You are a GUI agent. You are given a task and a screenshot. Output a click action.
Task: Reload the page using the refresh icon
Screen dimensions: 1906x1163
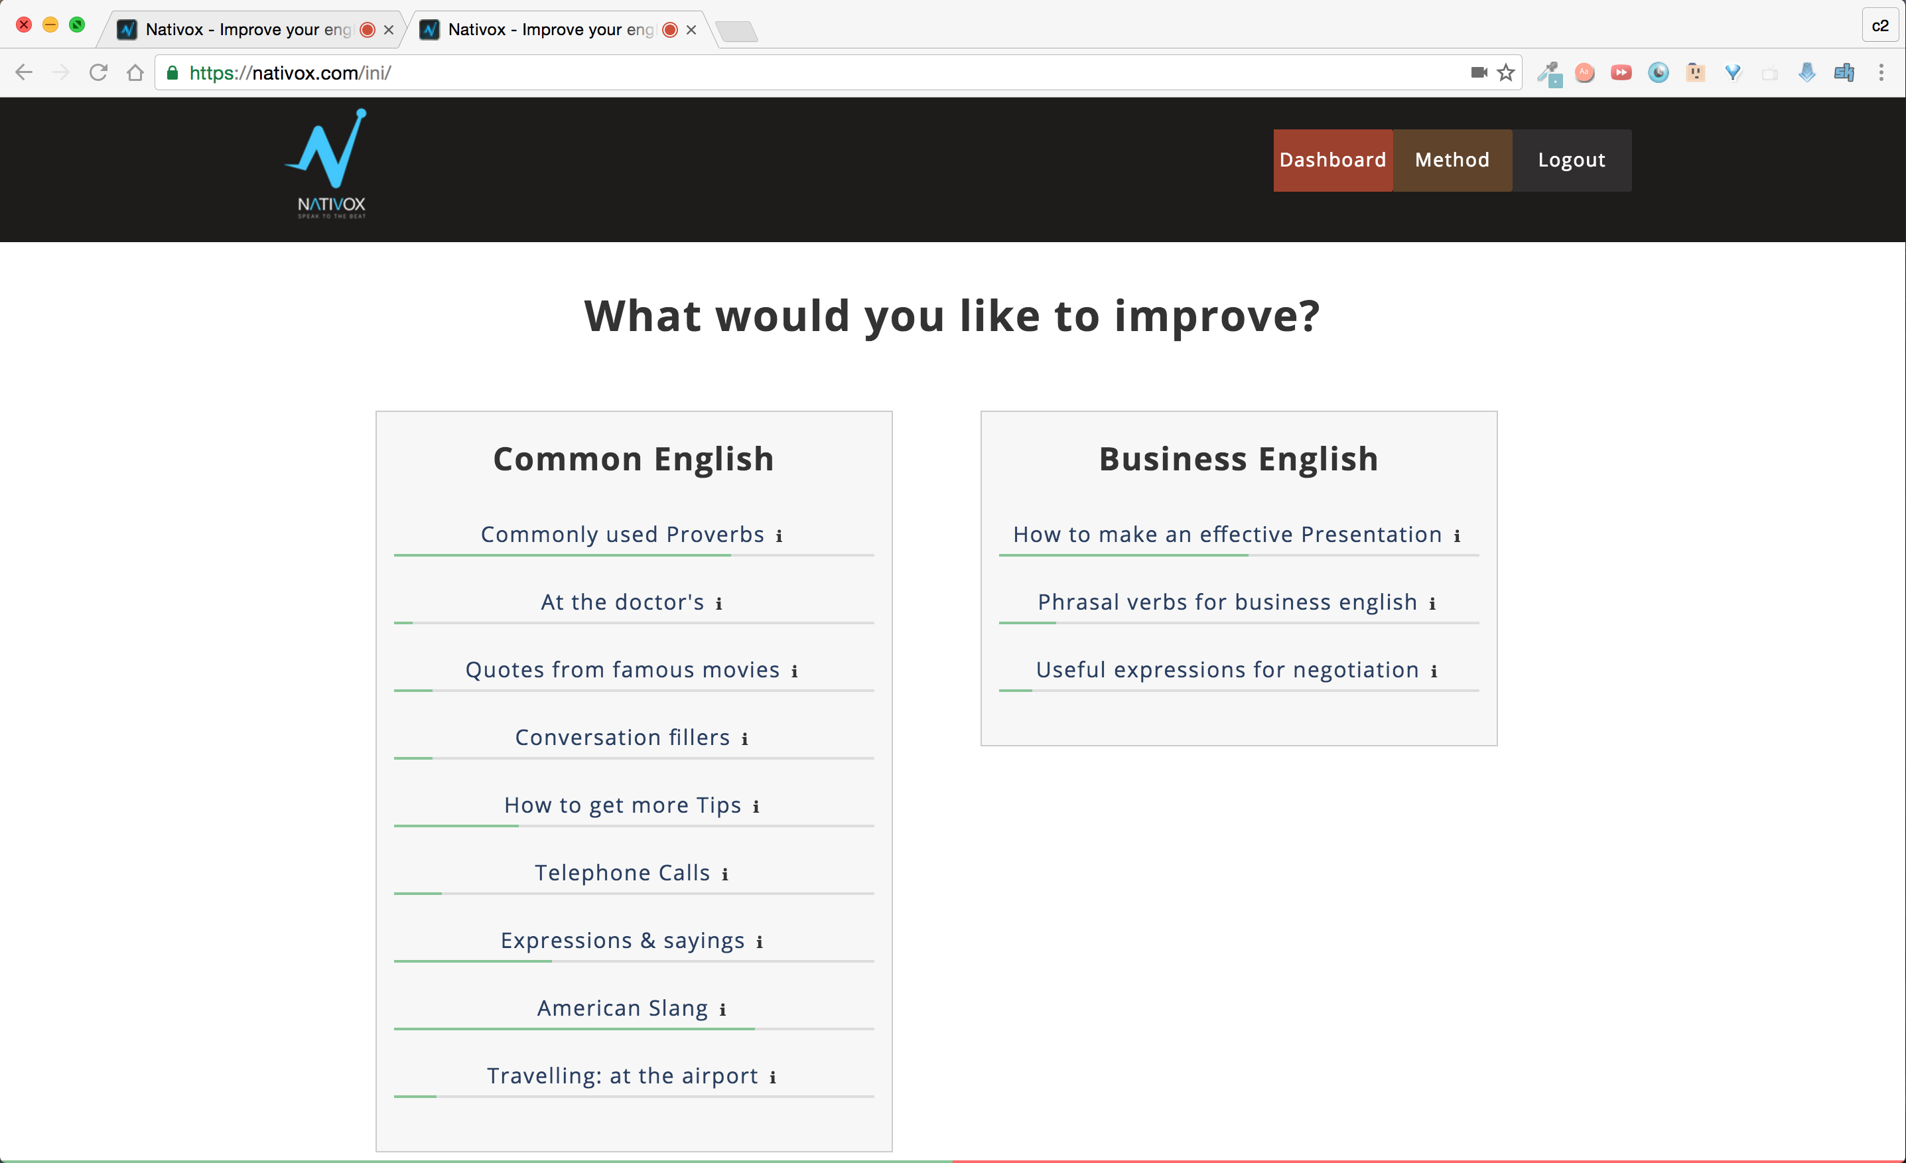pos(98,73)
